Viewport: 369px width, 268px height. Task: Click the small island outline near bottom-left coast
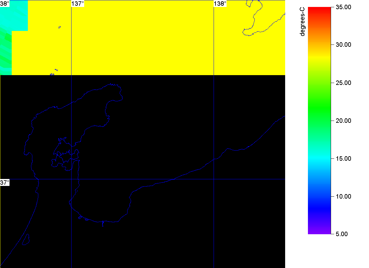(26, 240)
